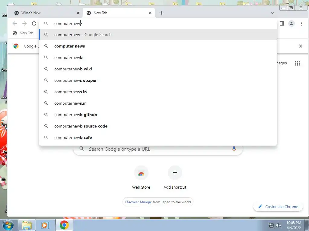This screenshot has height=231, width=309.
Task: Open the network tray icon
Action: coord(271,225)
